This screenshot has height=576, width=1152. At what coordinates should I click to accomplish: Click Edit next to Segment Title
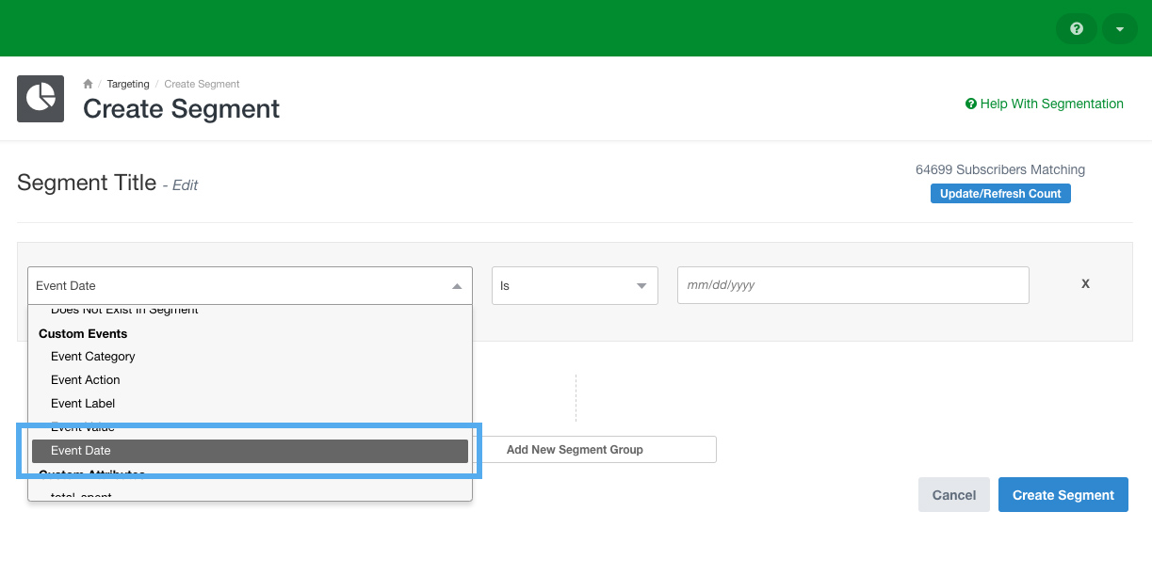185,184
